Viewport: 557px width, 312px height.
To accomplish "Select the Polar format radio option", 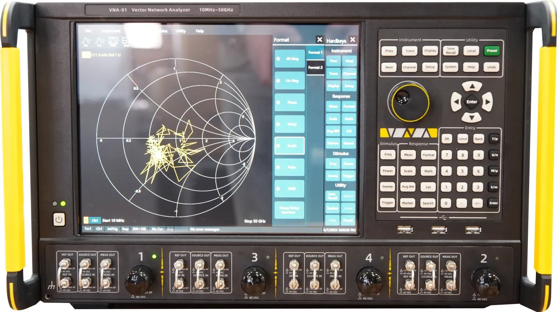I will pos(289,167).
